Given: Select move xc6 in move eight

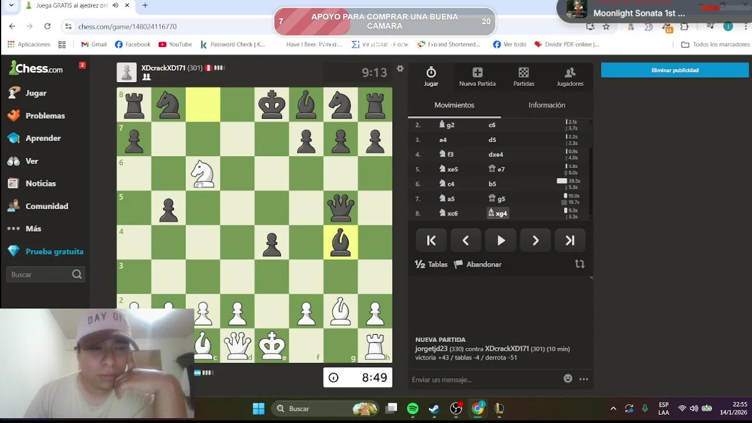Looking at the screenshot, I should [x=449, y=213].
